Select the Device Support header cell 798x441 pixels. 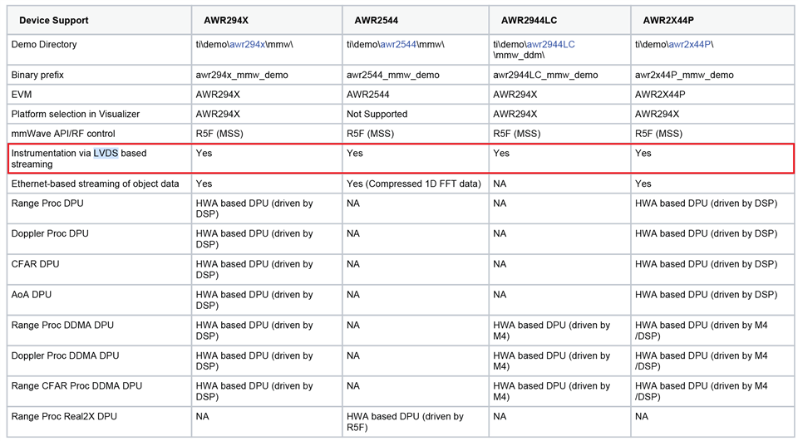pyautogui.click(x=100, y=20)
